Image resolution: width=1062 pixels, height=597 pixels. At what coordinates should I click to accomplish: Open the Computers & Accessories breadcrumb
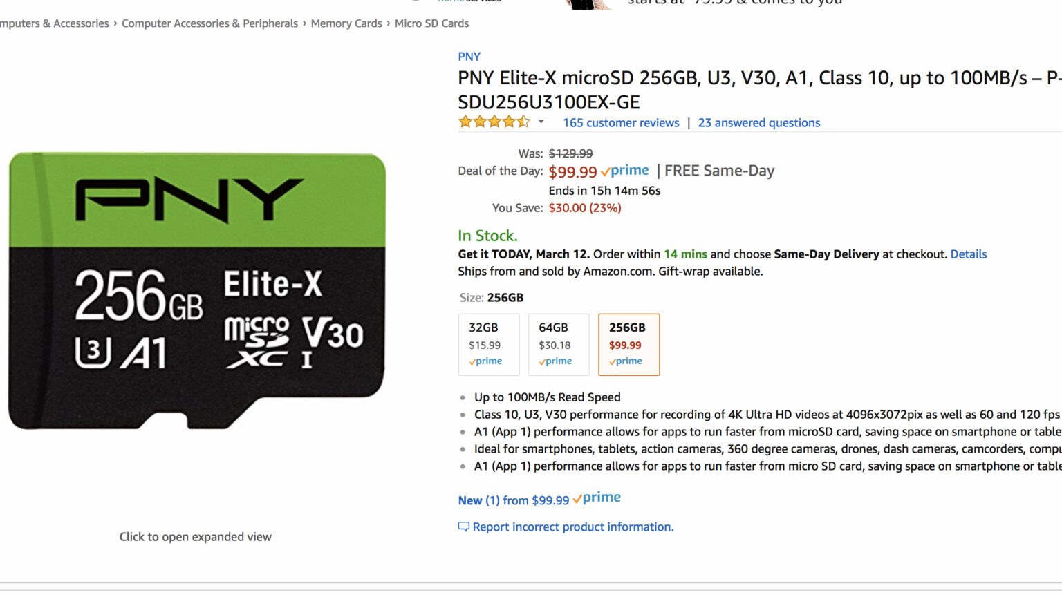tap(54, 23)
